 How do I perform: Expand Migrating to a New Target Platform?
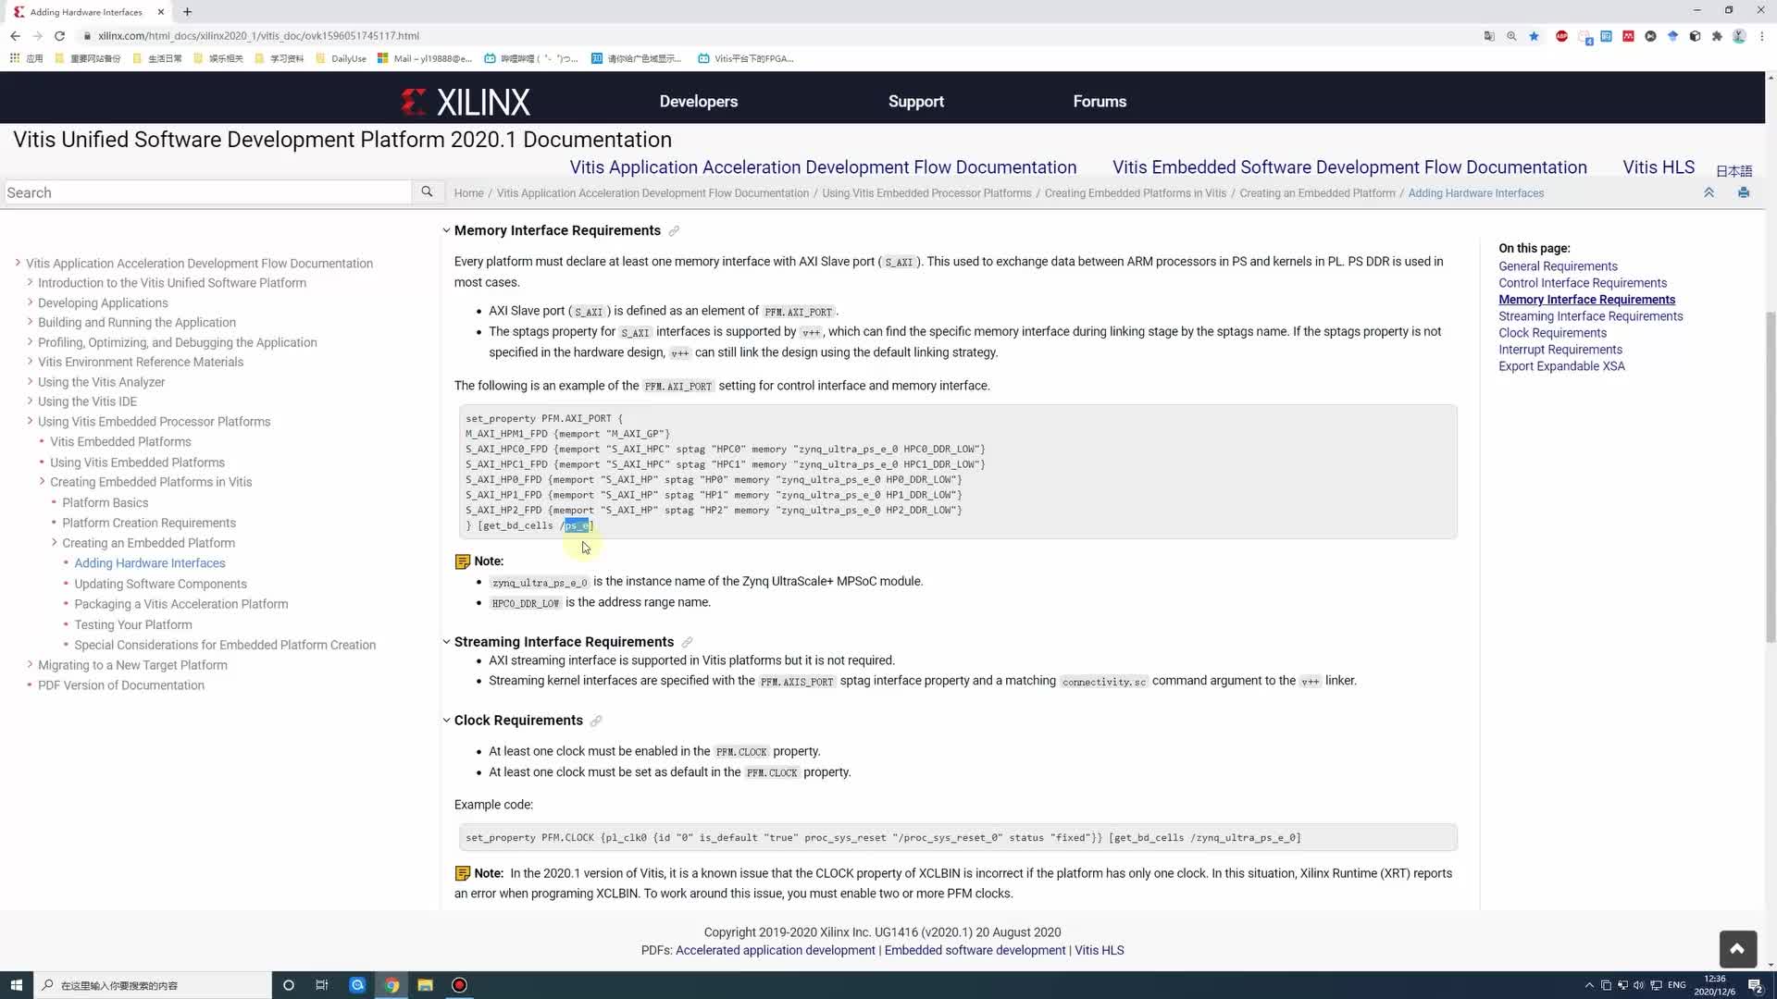[x=30, y=664]
